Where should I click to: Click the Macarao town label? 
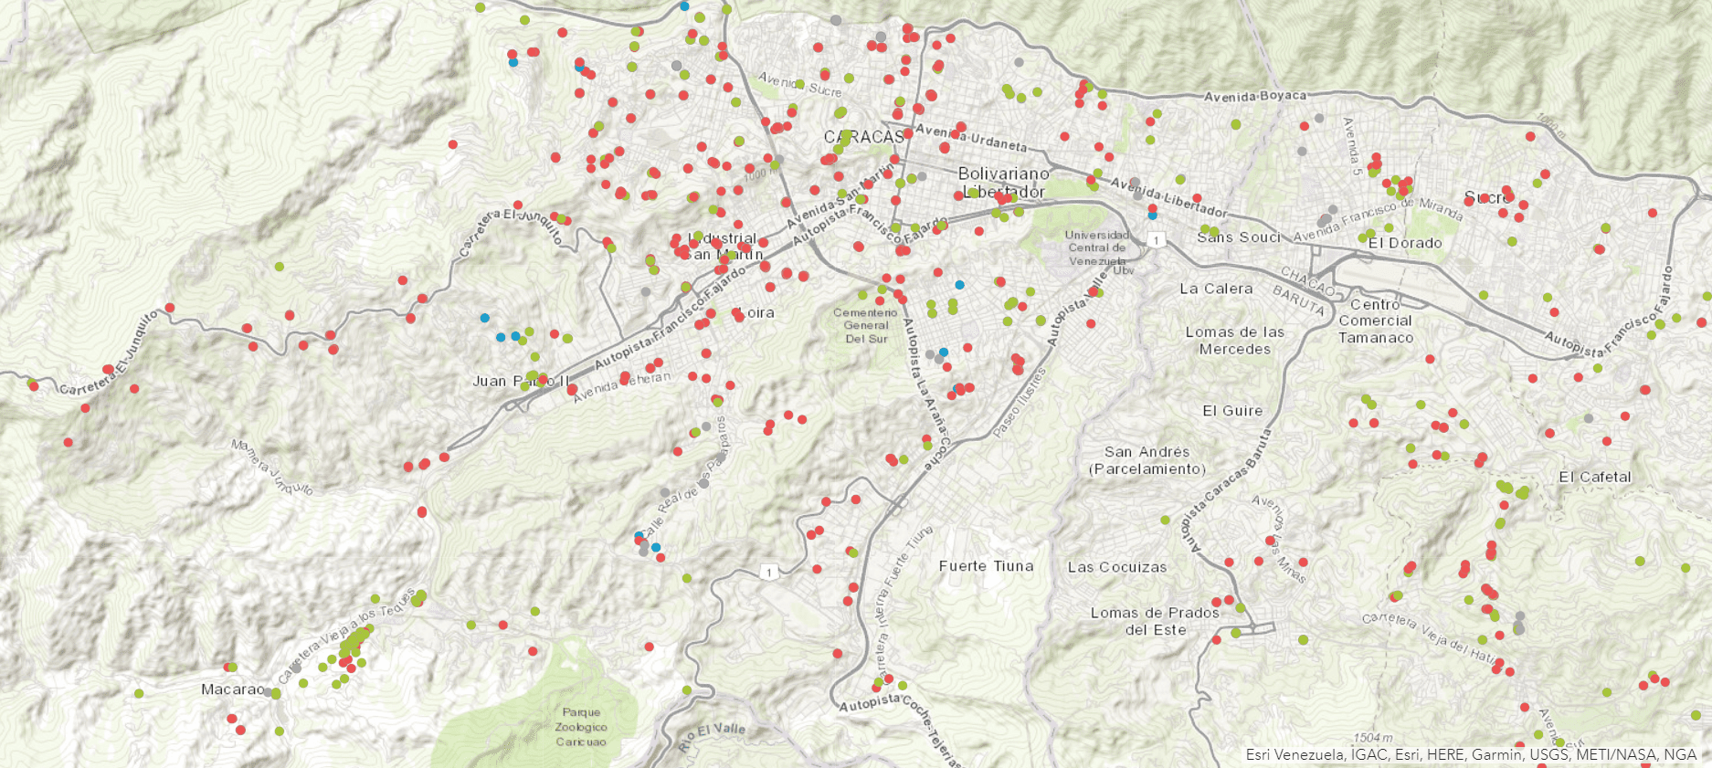pos(233,689)
